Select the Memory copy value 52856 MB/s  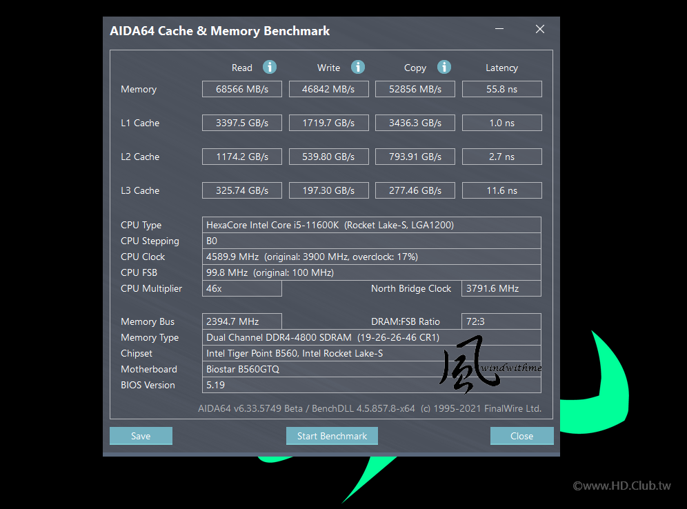tap(415, 89)
